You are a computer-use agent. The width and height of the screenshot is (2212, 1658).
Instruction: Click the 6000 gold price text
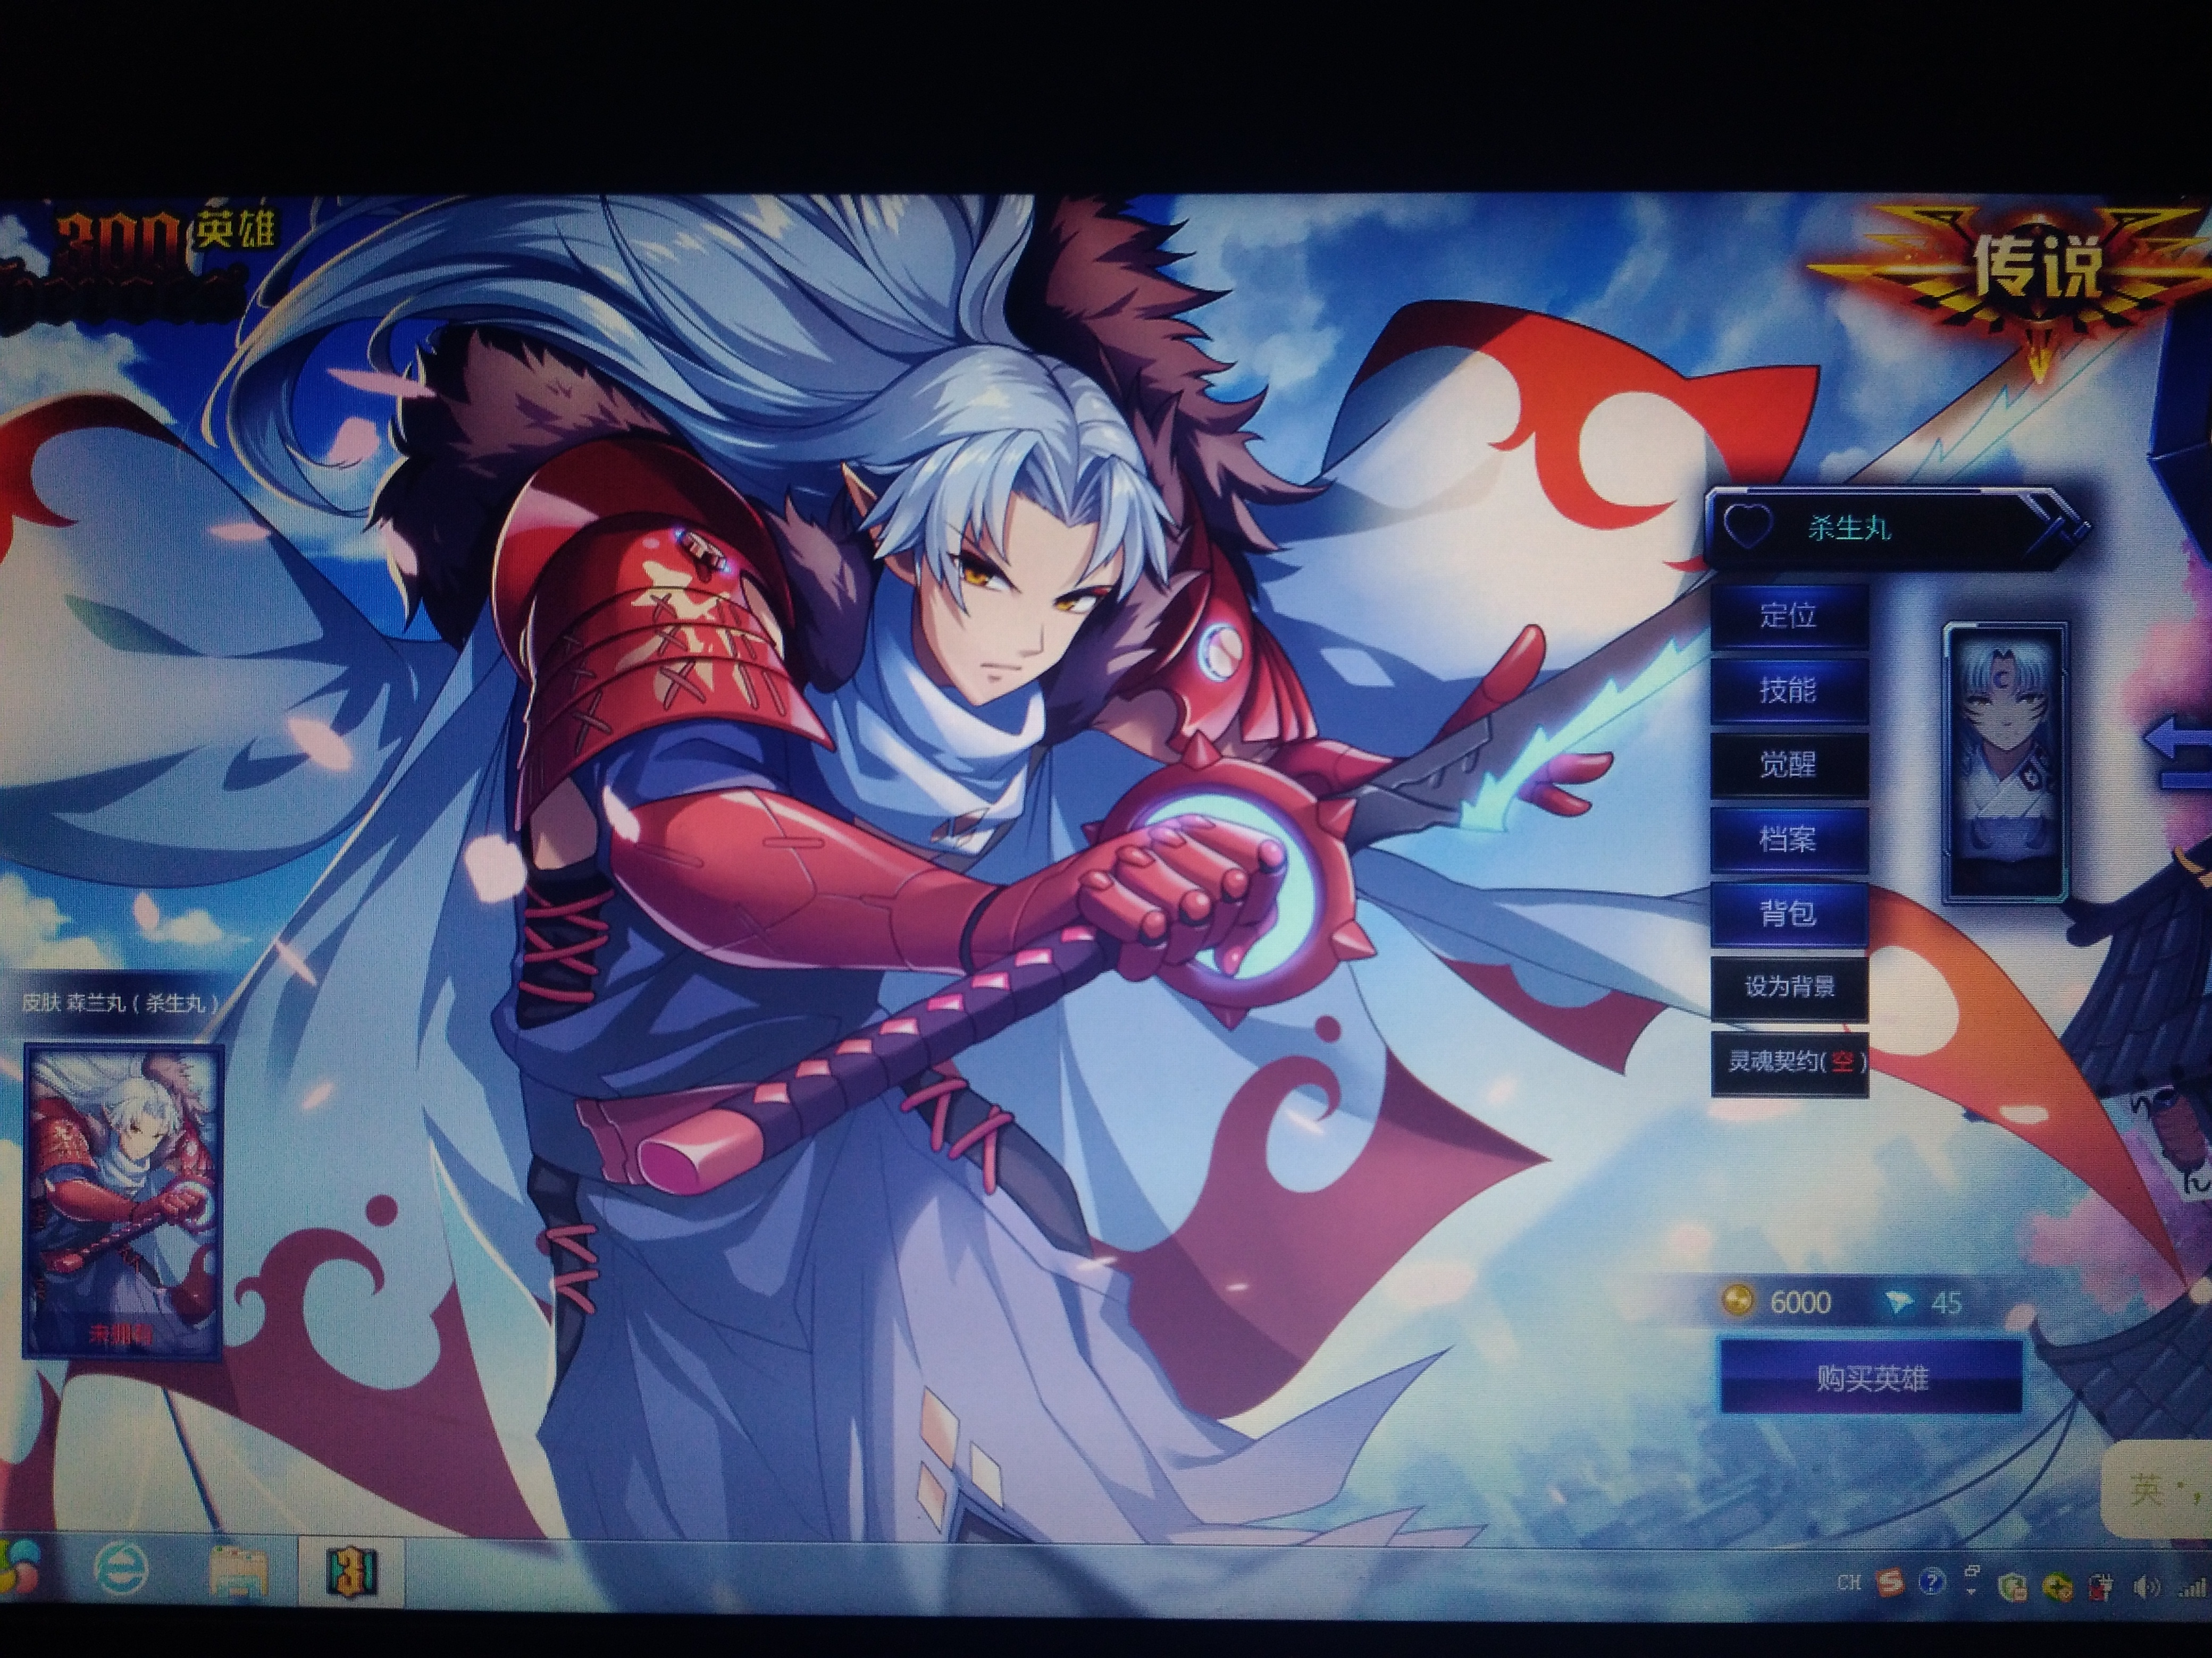1800,1302
